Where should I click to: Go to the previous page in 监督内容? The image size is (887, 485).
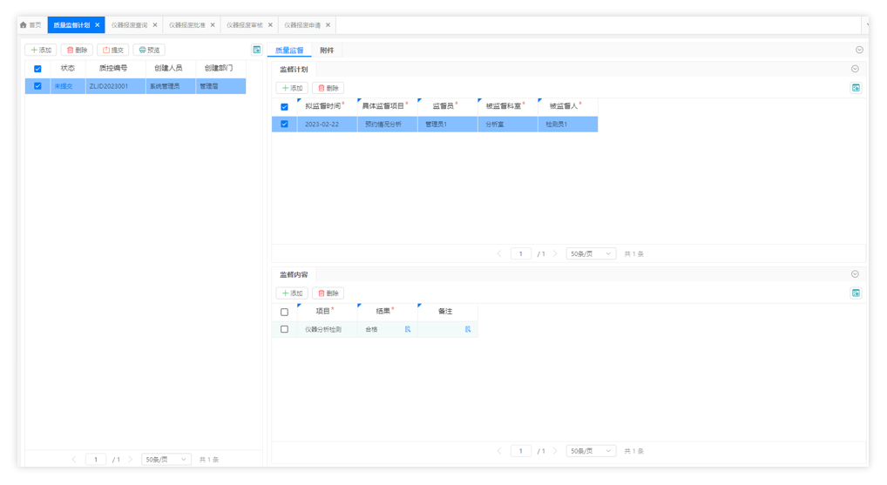click(x=499, y=451)
